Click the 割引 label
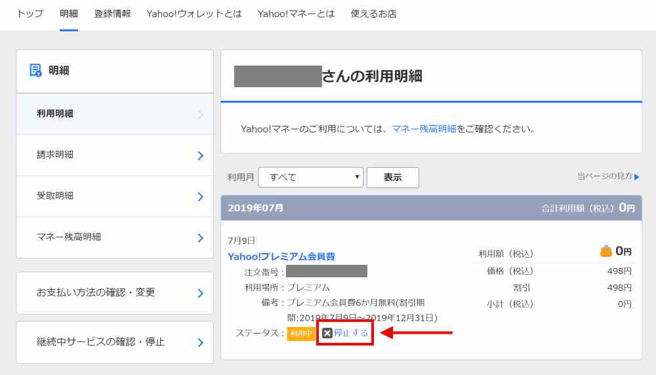This screenshot has width=656, height=375. click(x=522, y=287)
